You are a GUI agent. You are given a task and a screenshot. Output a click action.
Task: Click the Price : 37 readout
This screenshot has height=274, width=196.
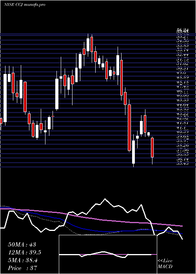click(22, 268)
